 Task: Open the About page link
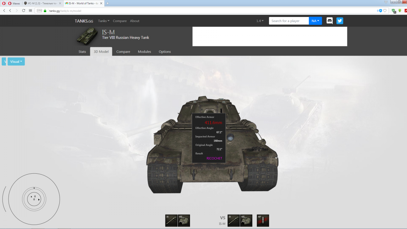click(x=135, y=21)
